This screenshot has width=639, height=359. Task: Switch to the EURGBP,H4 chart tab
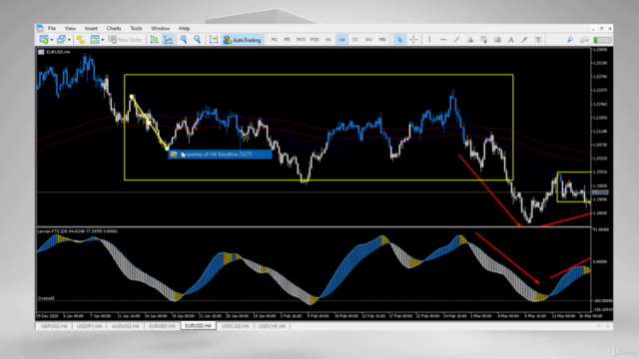162,326
